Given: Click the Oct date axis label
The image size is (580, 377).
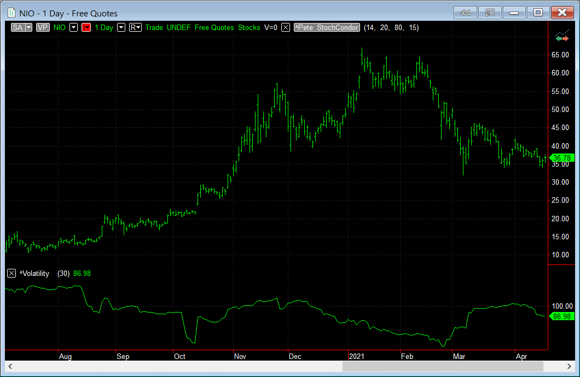Looking at the screenshot, I should pyautogui.click(x=179, y=356).
